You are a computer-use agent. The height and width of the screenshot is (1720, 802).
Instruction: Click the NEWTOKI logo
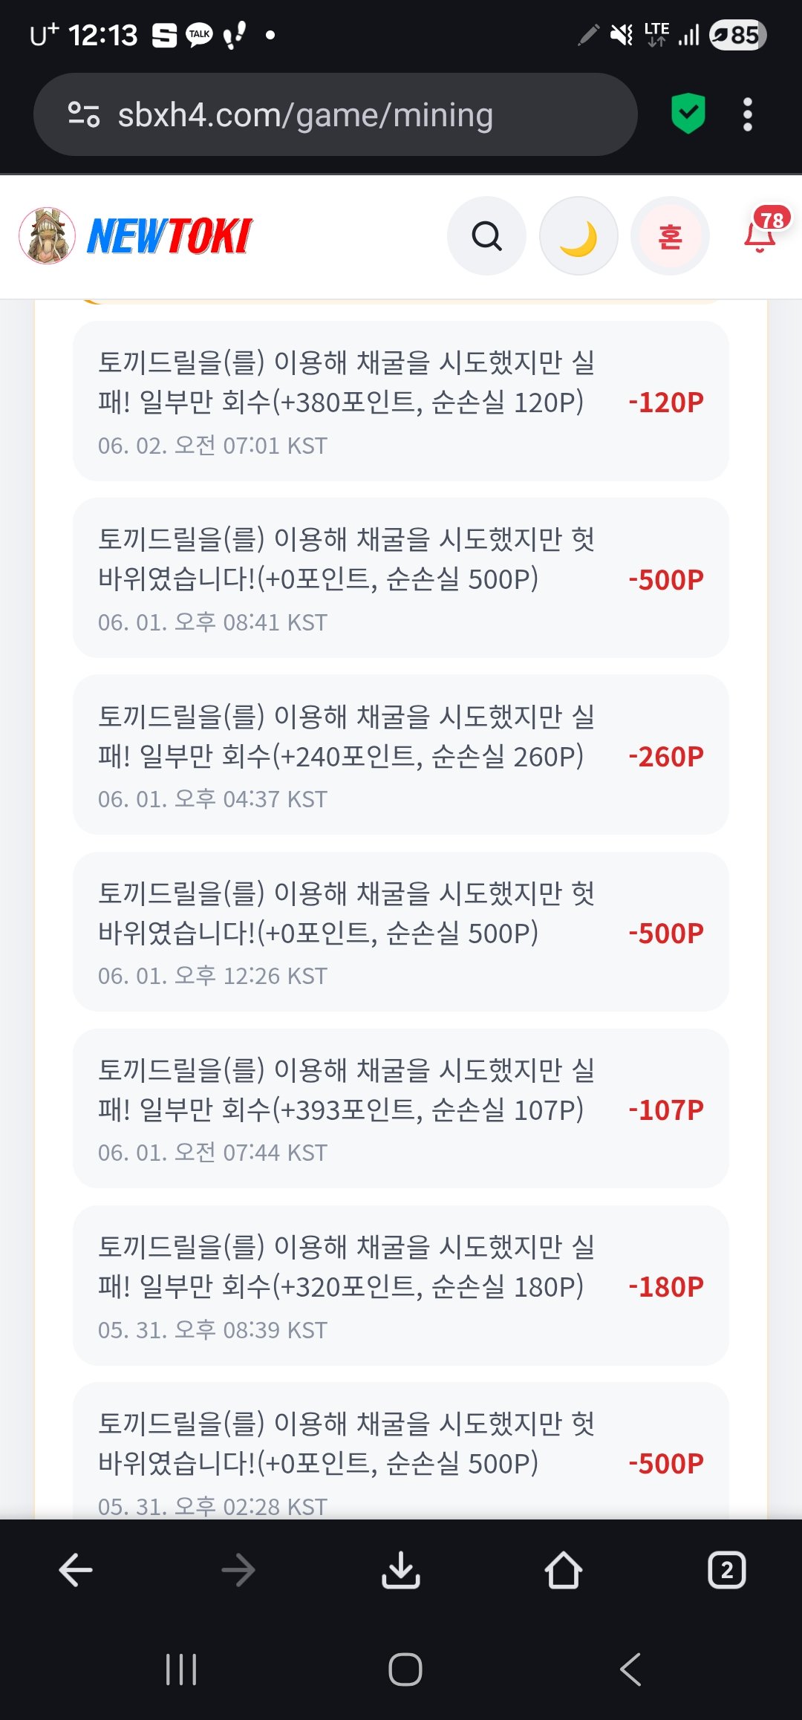170,236
